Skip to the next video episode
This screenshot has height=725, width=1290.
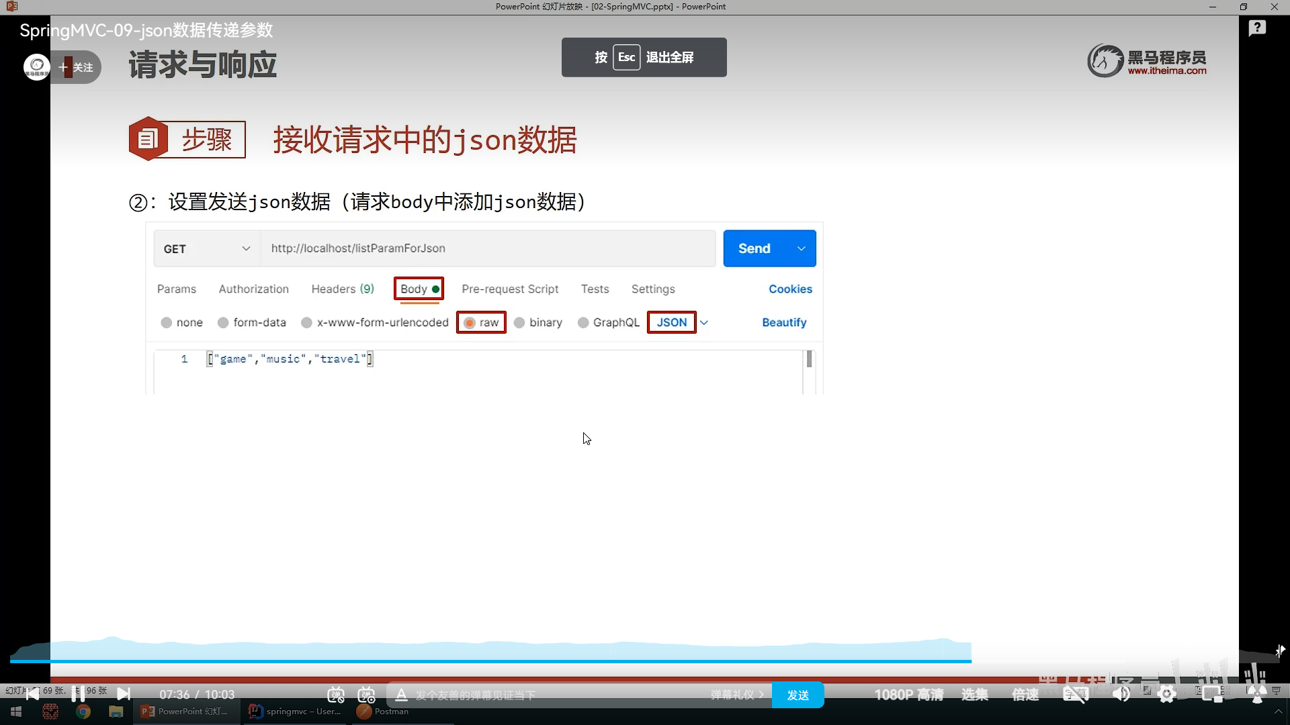pos(124,693)
